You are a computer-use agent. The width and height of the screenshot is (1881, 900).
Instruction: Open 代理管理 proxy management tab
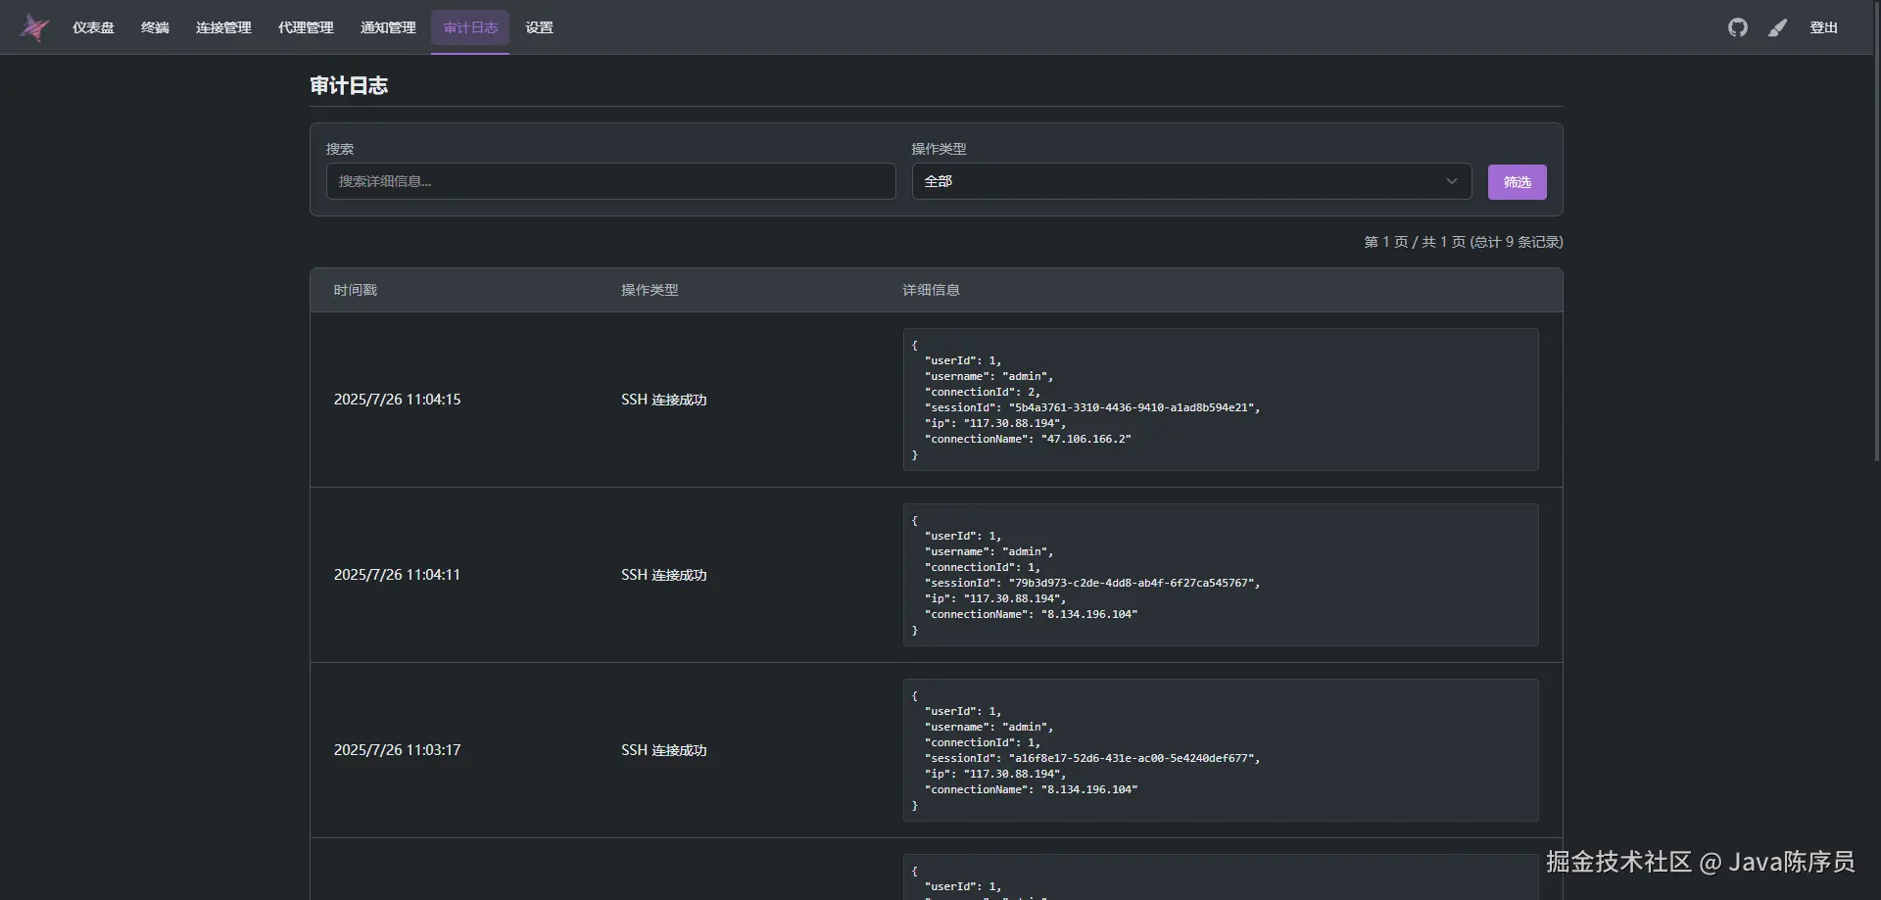(306, 27)
